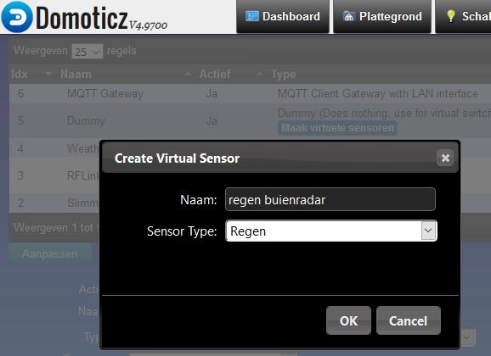Image resolution: width=491 pixels, height=356 pixels.
Task: Sort Actief column using its arrow
Action: tap(259, 74)
